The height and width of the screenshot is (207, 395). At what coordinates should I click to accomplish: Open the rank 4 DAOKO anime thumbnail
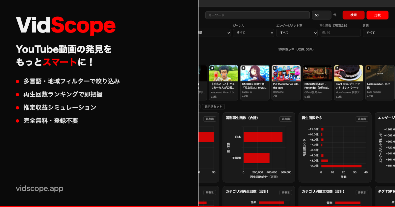[255, 73]
